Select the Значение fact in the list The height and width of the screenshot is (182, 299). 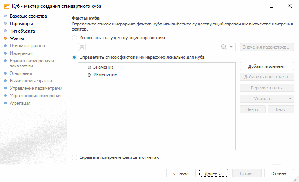(x=104, y=67)
